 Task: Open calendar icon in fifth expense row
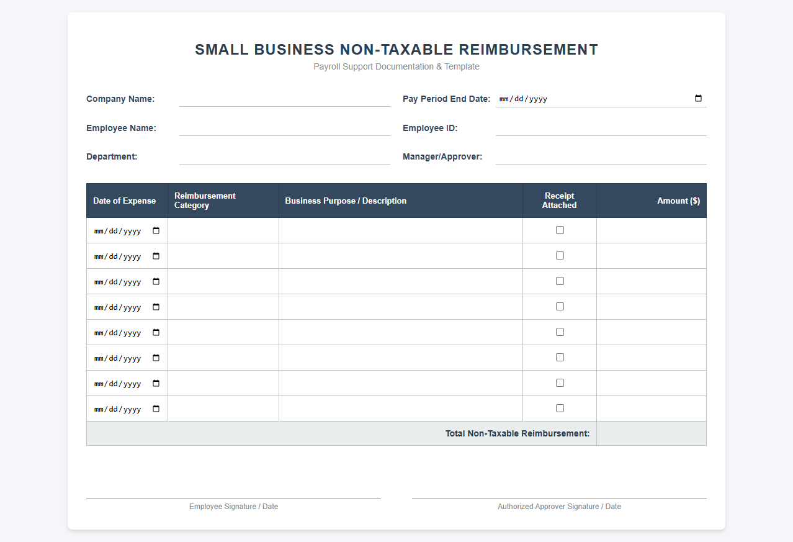point(156,332)
